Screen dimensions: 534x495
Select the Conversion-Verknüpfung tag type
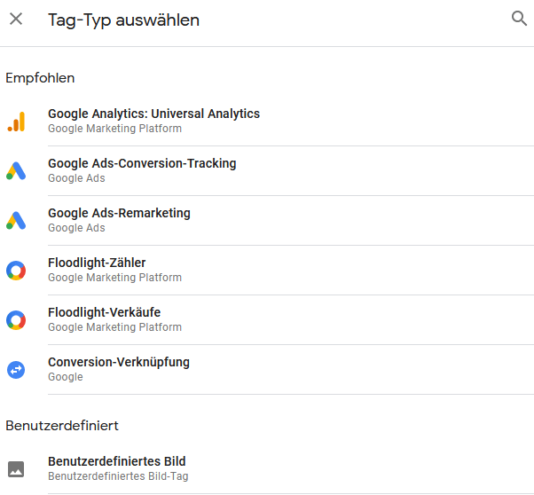(x=119, y=362)
